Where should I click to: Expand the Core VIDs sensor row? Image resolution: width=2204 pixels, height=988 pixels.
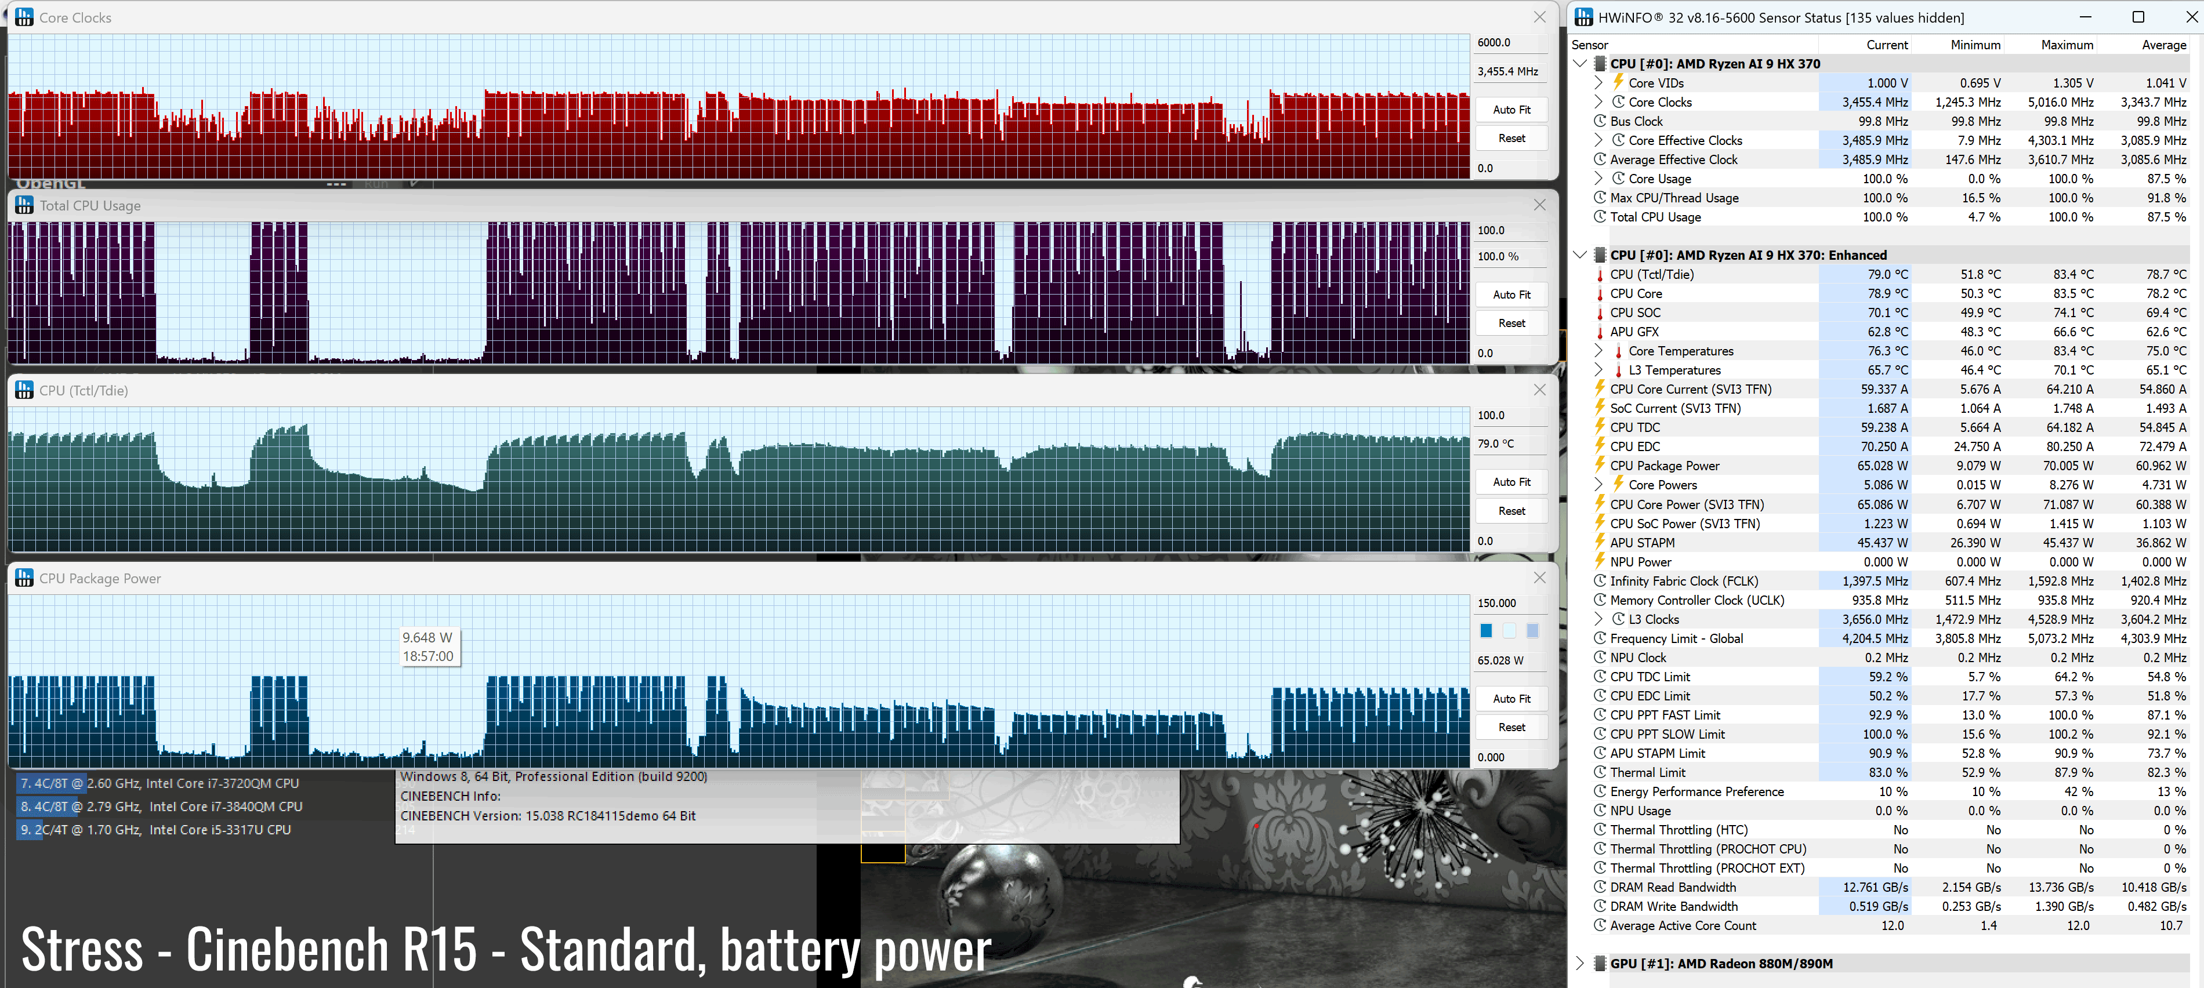tap(1598, 83)
